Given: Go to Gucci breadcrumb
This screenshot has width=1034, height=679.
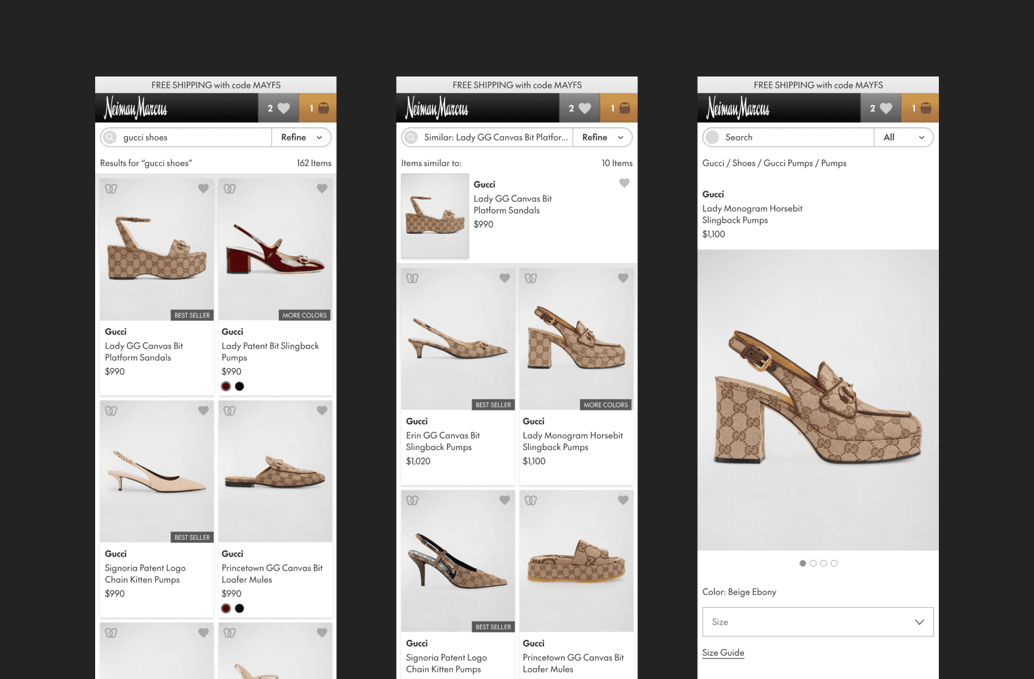Looking at the screenshot, I should click(713, 163).
